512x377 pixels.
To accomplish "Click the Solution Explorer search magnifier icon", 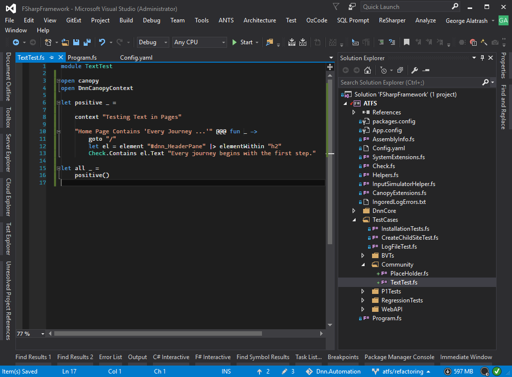I will [486, 83].
